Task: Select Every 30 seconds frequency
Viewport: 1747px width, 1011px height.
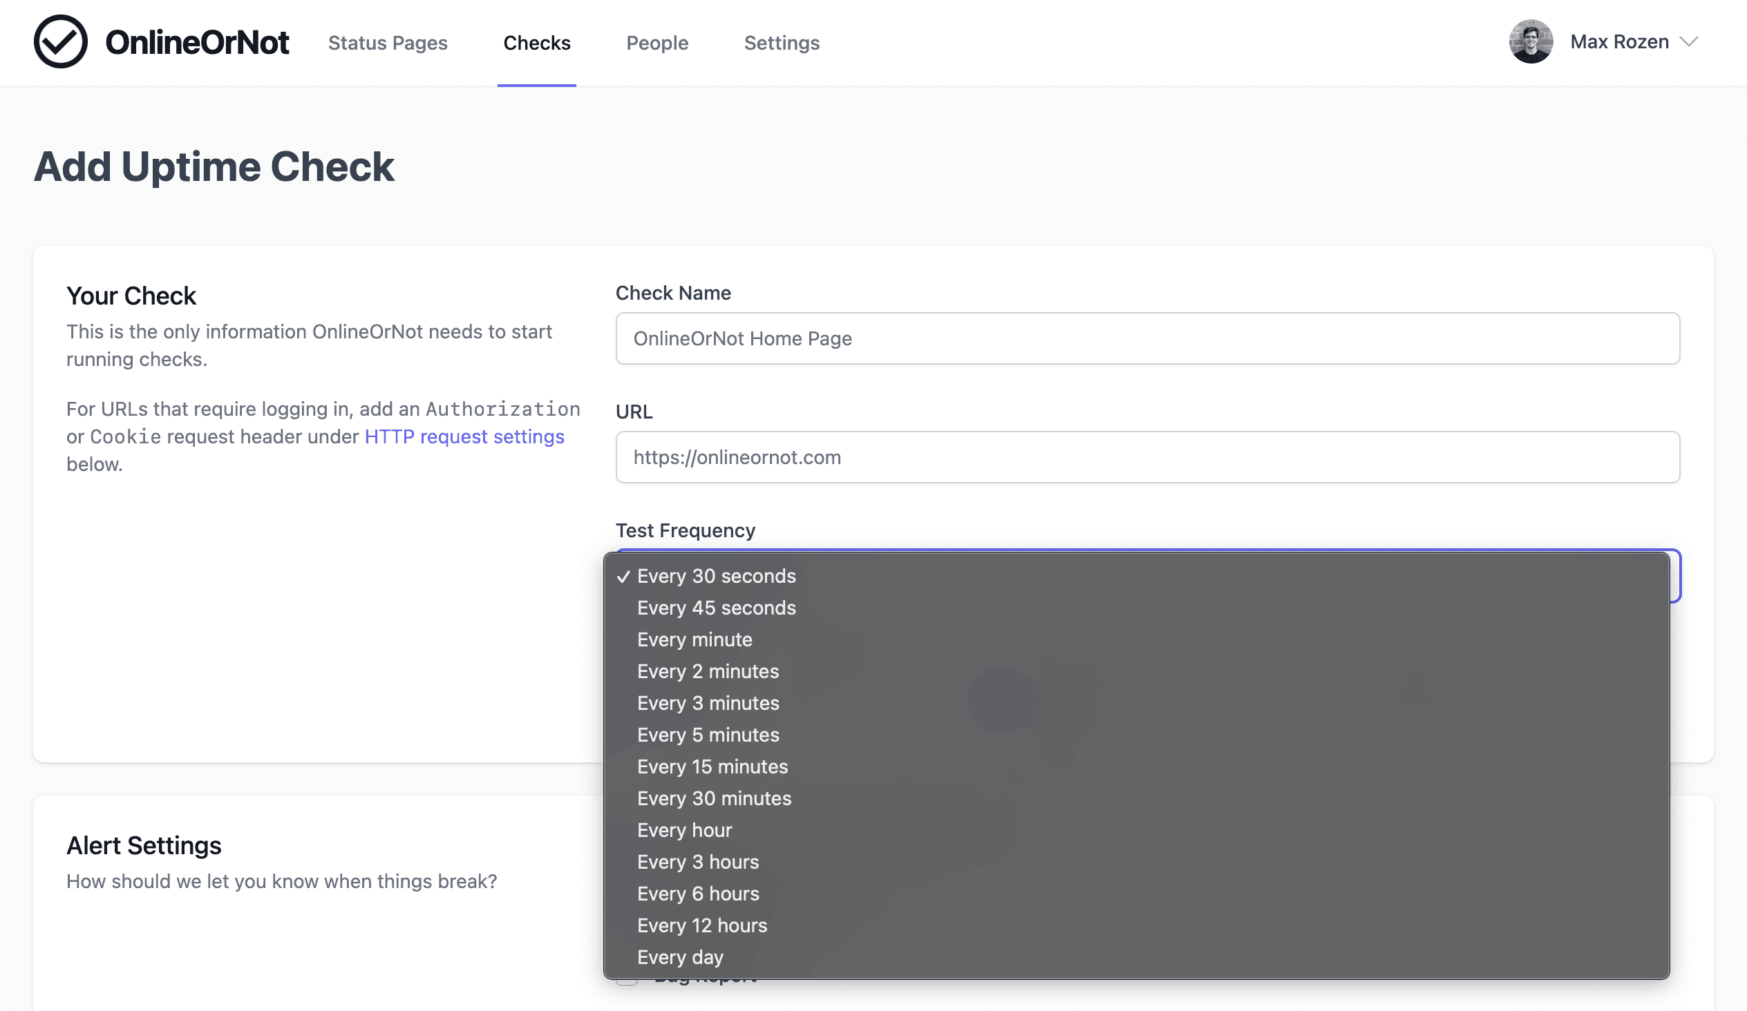Action: [717, 575]
